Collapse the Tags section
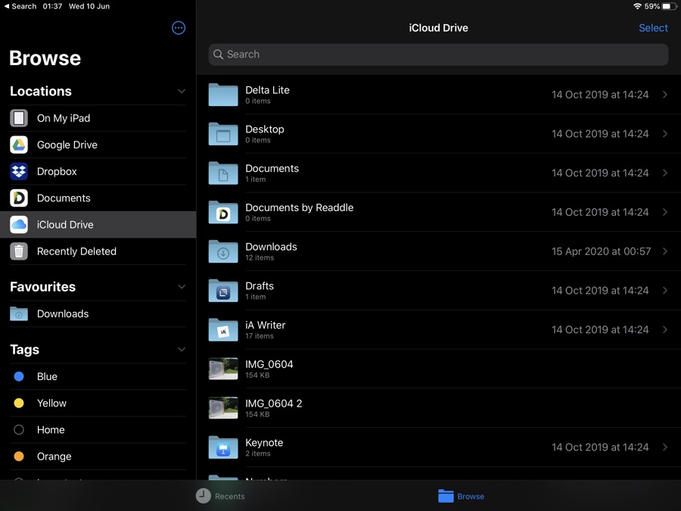The image size is (681, 511). coord(182,349)
